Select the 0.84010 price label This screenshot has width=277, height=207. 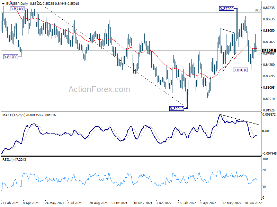(x=240, y=70)
